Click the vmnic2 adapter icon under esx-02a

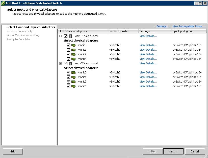(x=73, y=82)
